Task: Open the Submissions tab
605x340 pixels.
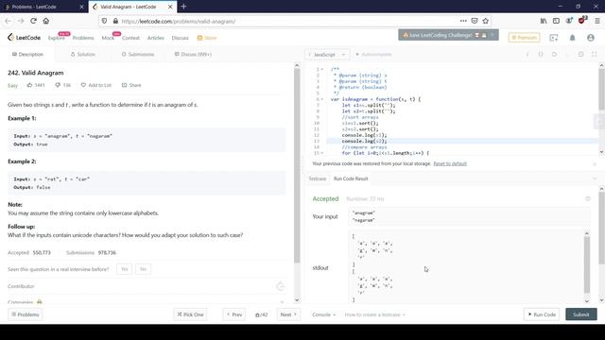Action: pyautogui.click(x=138, y=55)
